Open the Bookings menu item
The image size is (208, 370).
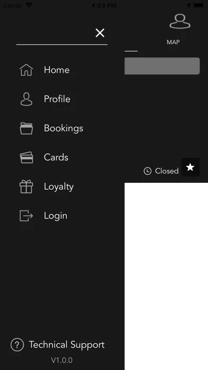coord(63,128)
